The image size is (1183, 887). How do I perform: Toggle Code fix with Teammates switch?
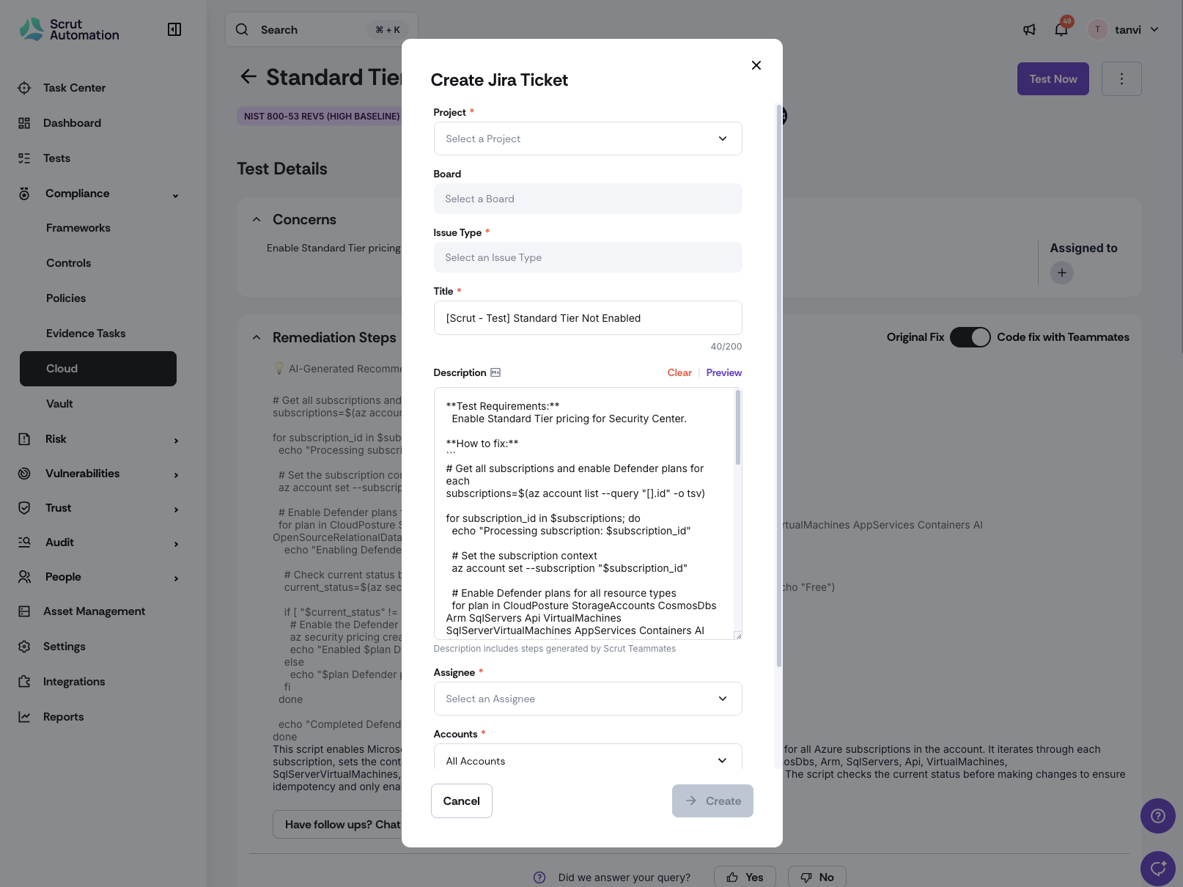[970, 337]
